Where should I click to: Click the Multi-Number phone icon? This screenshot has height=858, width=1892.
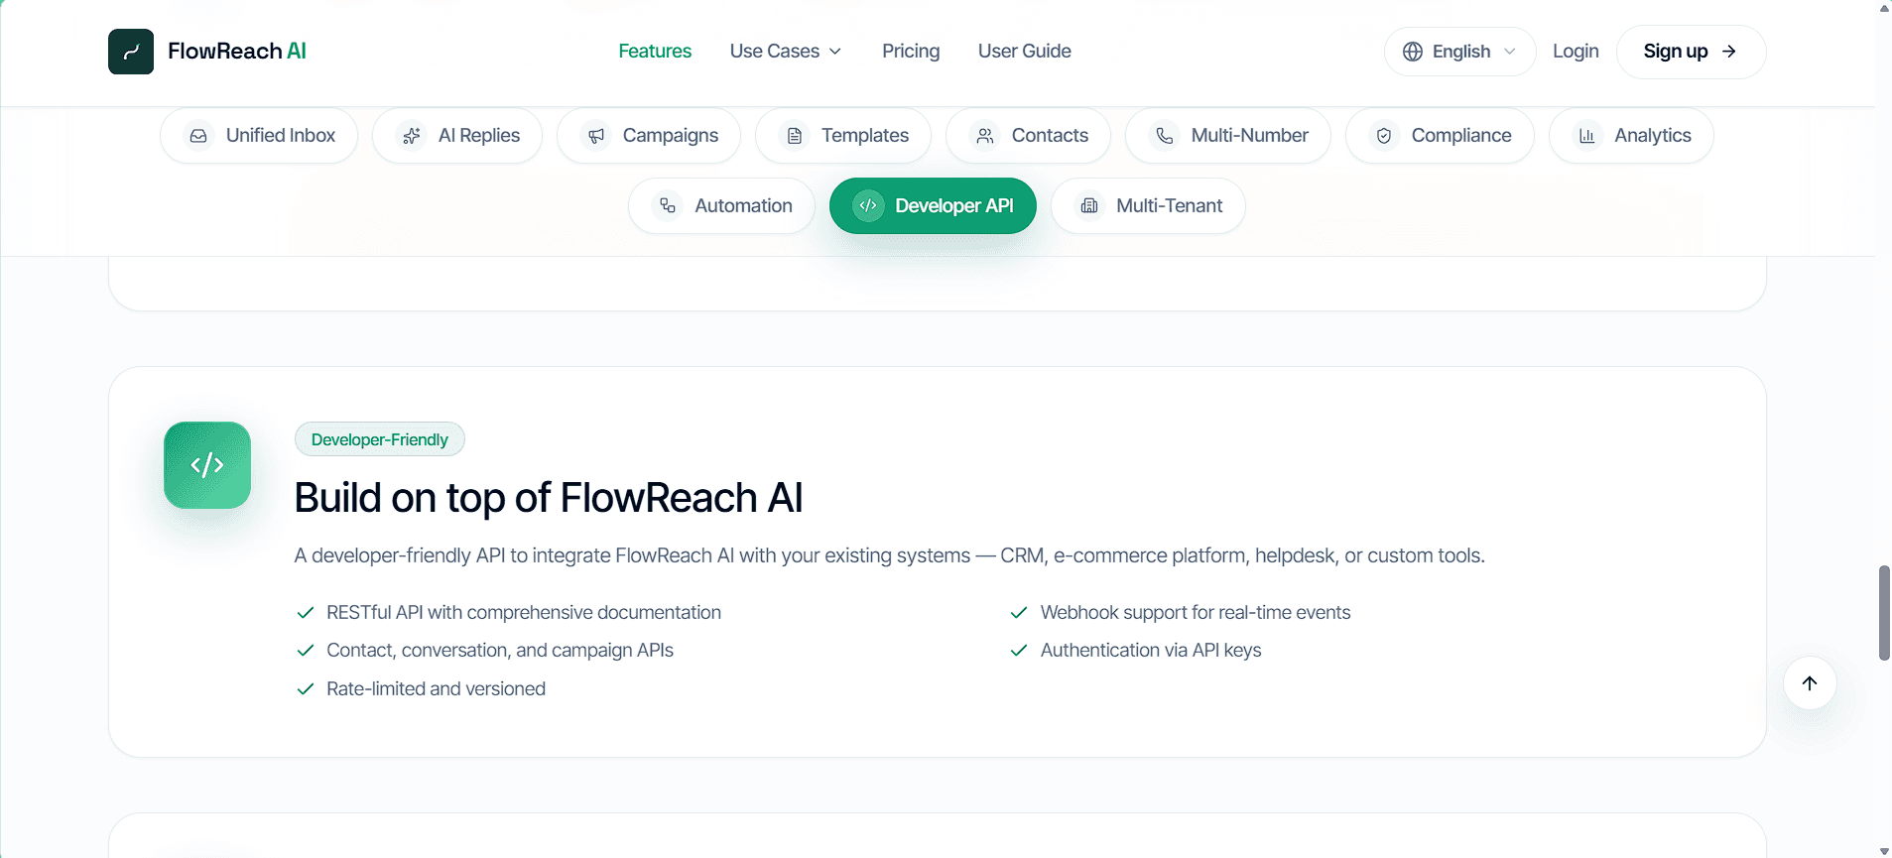tap(1165, 136)
